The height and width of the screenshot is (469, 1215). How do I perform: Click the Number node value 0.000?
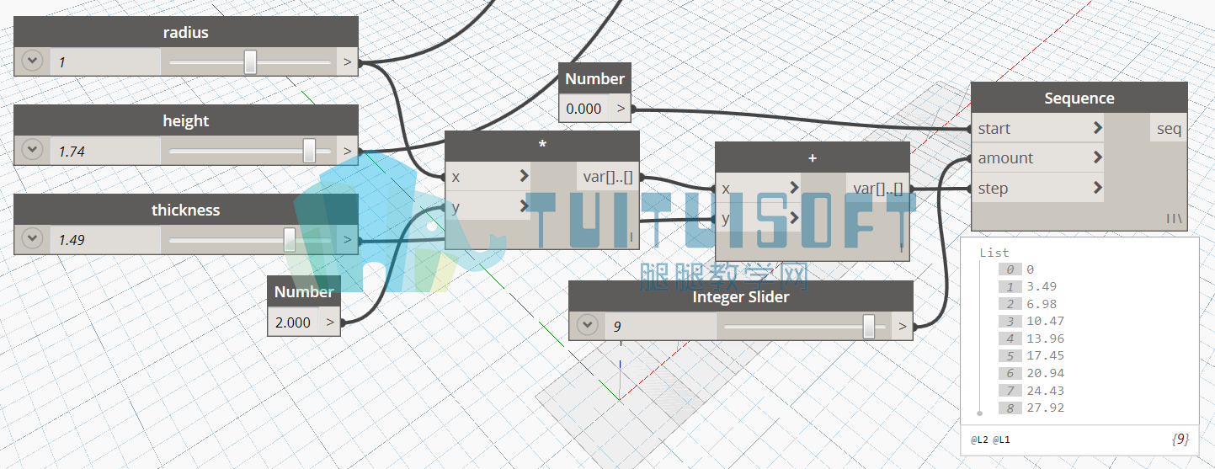point(584,108)
